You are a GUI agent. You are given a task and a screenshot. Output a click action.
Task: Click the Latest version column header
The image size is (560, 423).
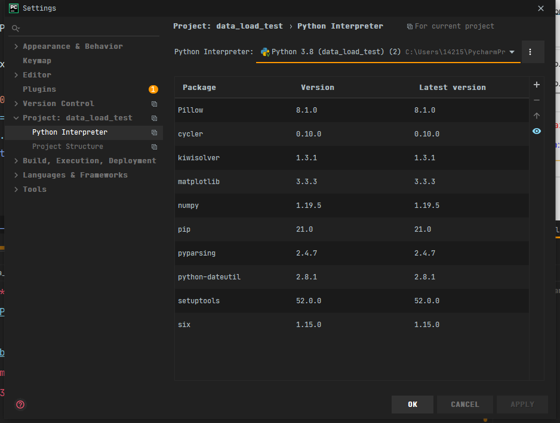pyautogui.click(x=453, y=88)
